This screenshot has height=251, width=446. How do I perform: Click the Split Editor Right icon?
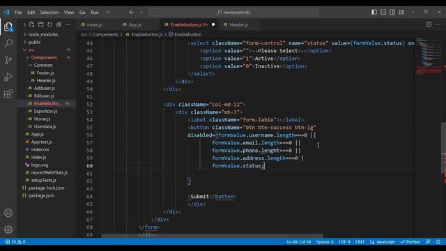coord(429,24)
